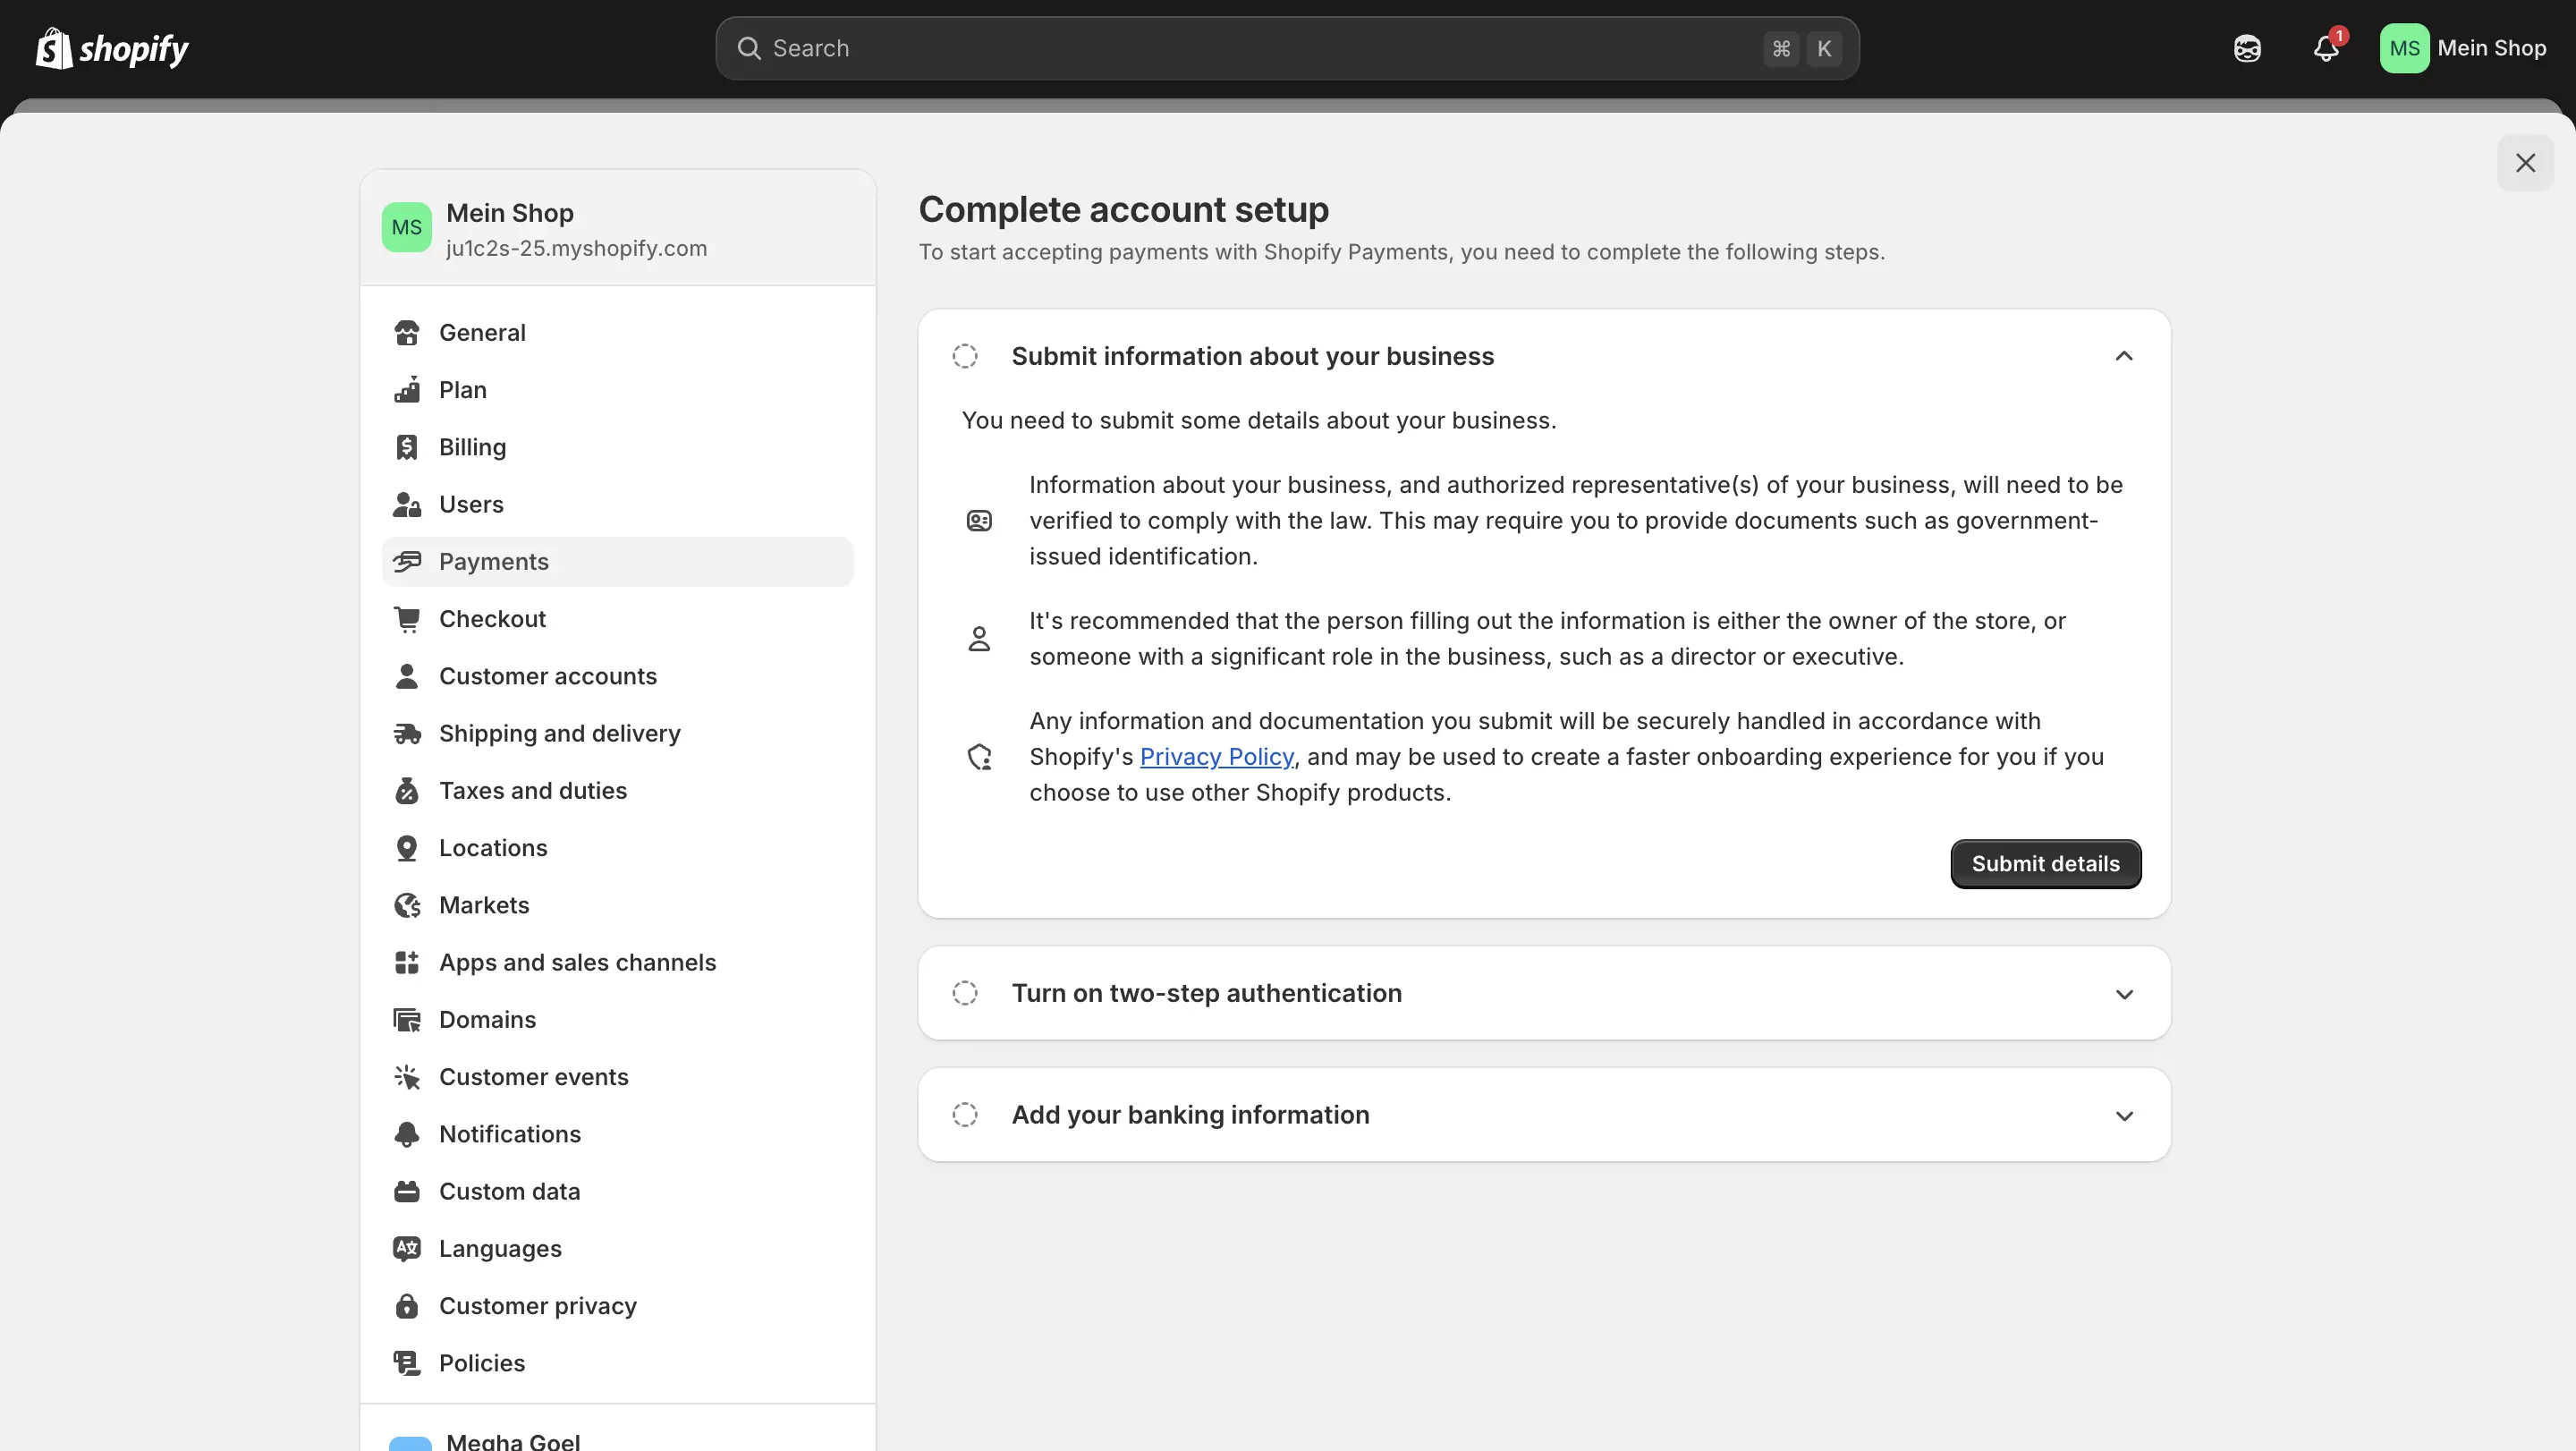2576x1451 pixels.
Task: Click the Shipping and delivery truck icon
Action: pos(407,733)
